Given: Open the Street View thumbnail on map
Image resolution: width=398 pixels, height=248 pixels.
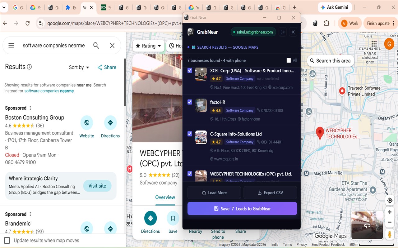Looking at the screenshot, I should 367,225.
